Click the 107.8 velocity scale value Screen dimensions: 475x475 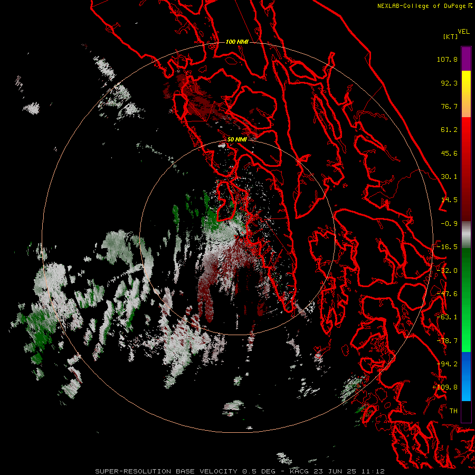(x=447, y=59)
